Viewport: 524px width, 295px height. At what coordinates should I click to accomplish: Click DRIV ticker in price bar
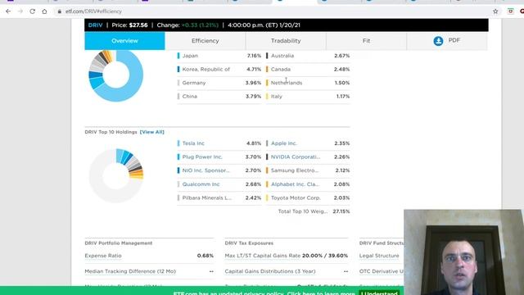click(95, 25)
